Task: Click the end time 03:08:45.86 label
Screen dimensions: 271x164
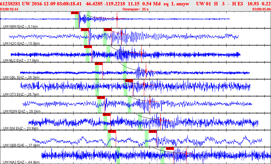Action: click(x=261, y=9)
